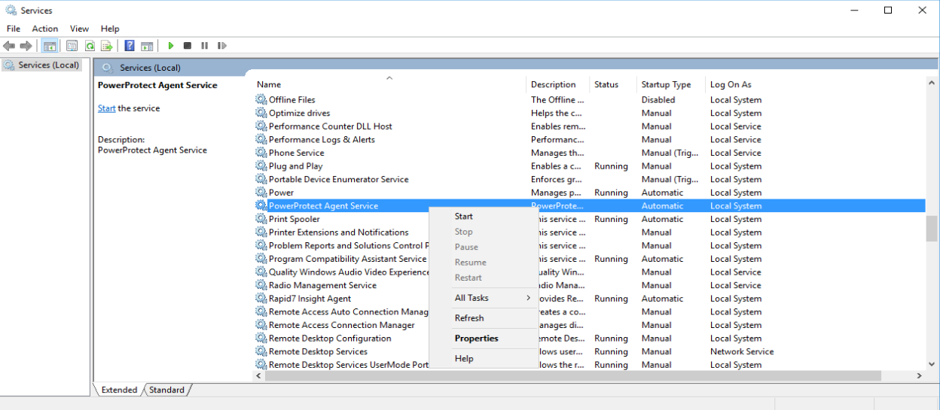940x410 pixels.
Task: Click the blue Help toolbar icon
Action: [130, 46]
